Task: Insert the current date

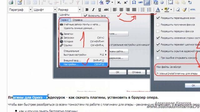Action: [x=156, y=2]
